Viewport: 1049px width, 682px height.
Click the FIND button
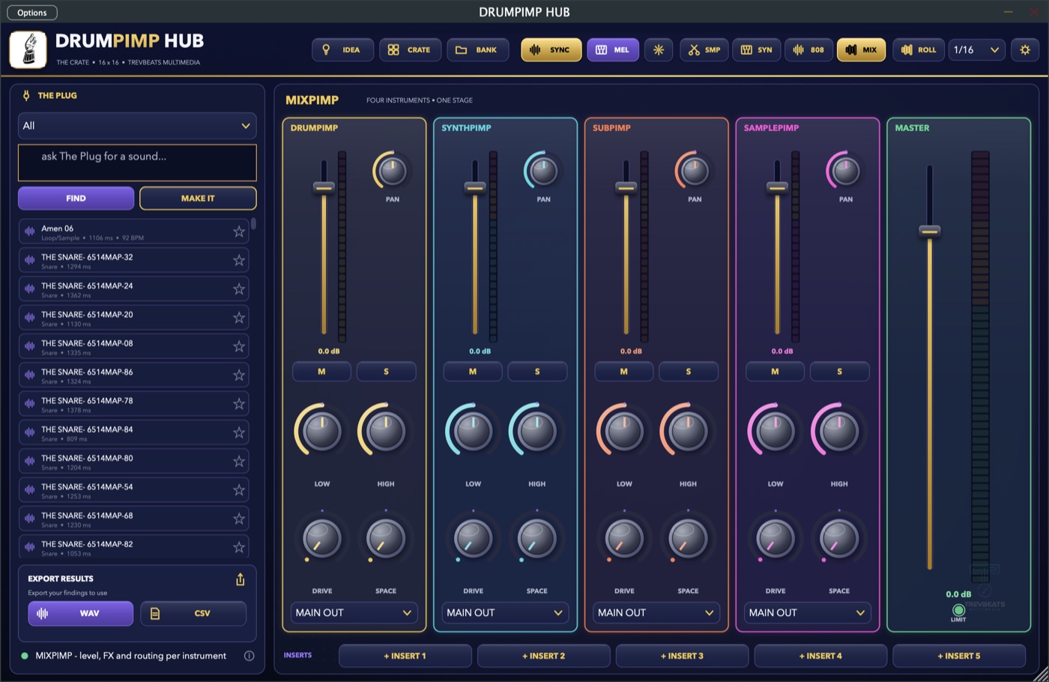[76, 198]
